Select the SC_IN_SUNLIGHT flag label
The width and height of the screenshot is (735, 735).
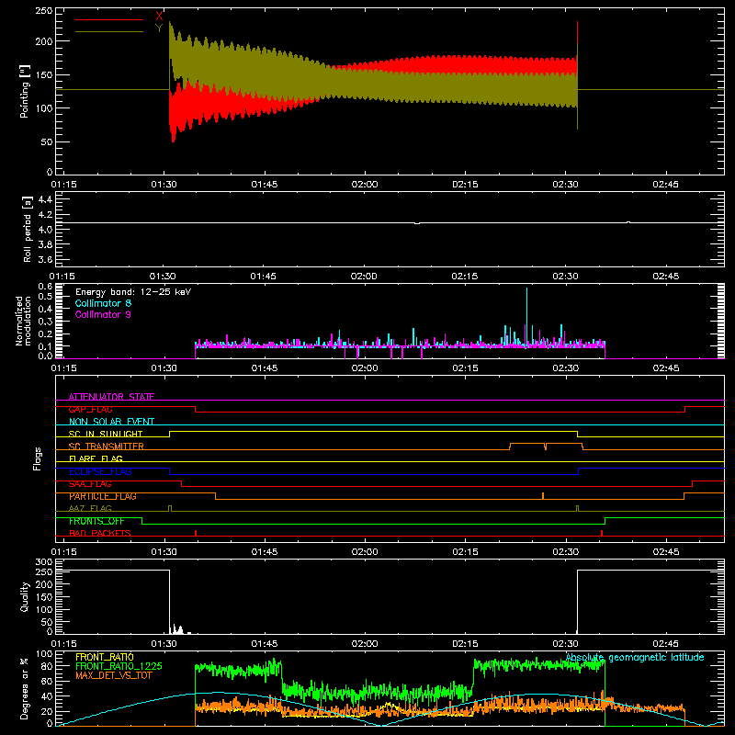tap(106, 434)
